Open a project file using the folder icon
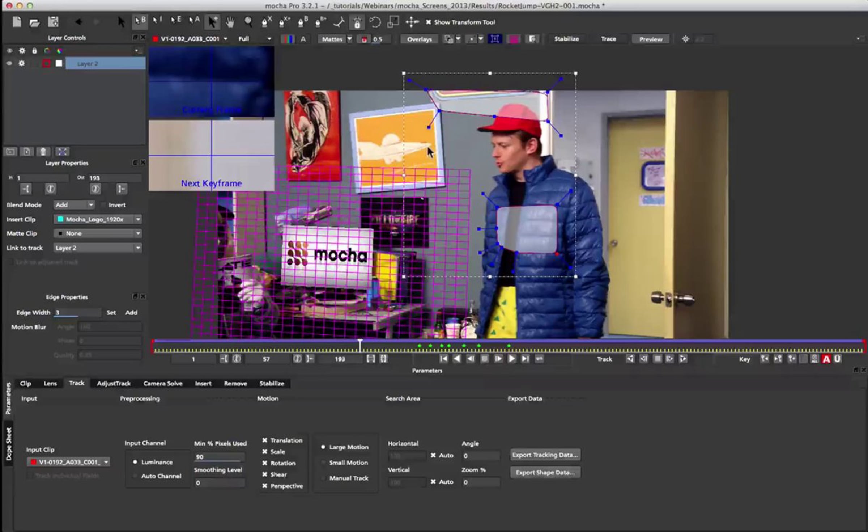Screen dimensions: 868x532 point(34,22)
